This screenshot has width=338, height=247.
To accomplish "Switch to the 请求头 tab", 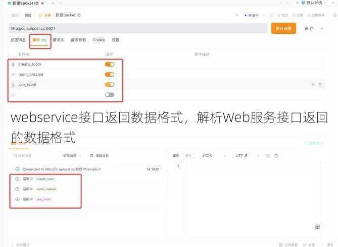I will [x=59, y=40].
